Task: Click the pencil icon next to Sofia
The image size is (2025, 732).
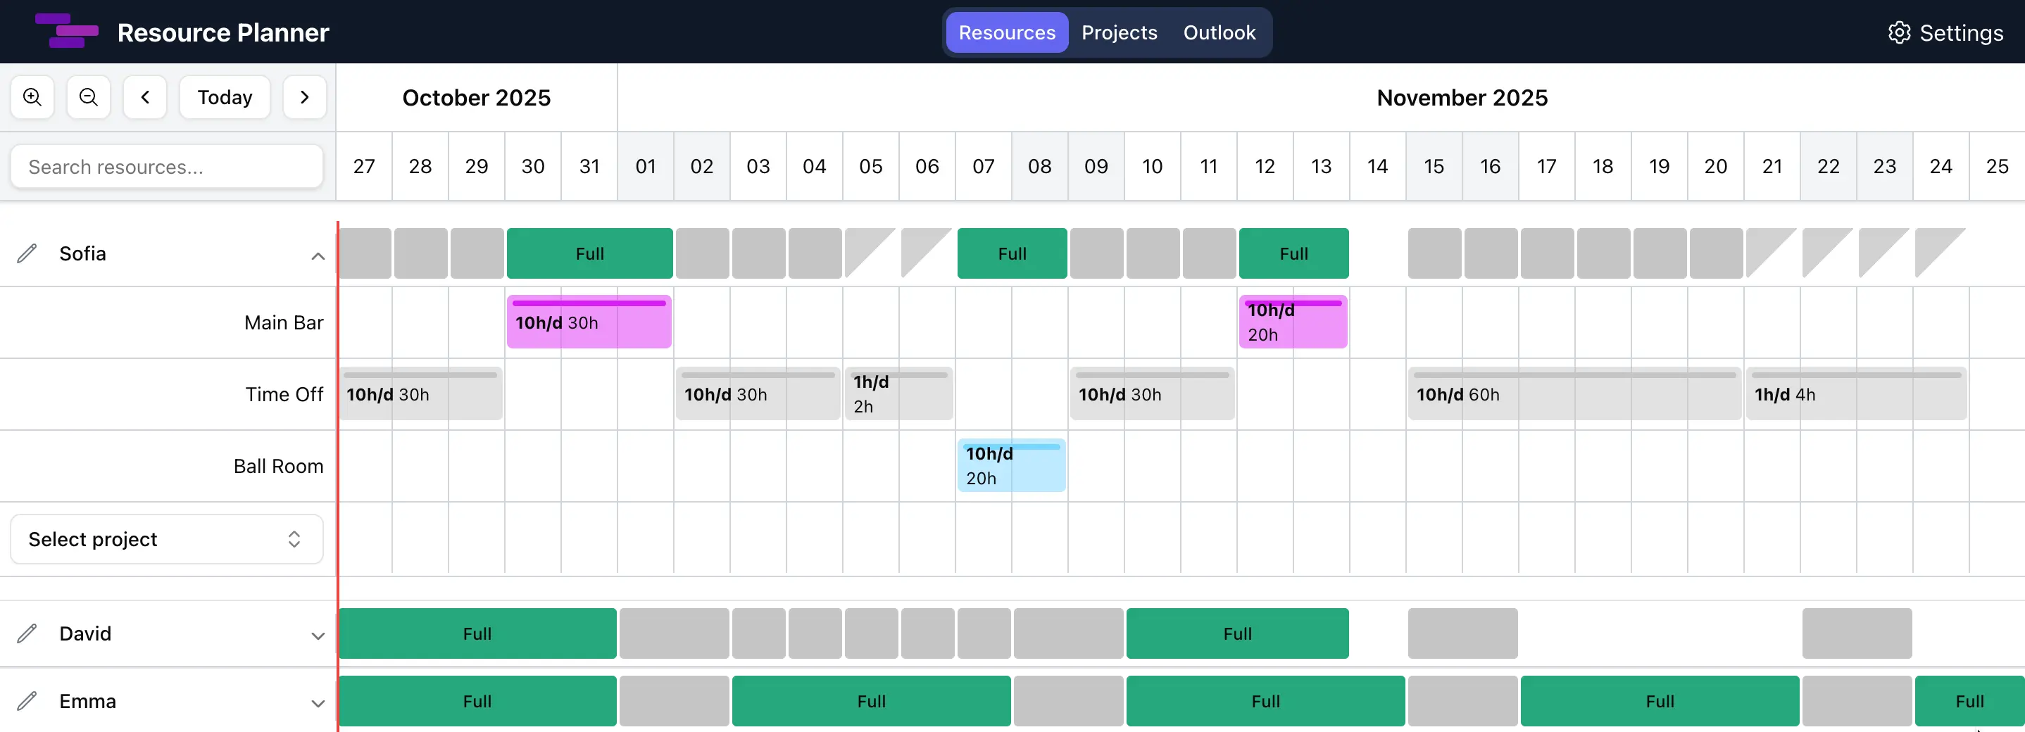Action: (27, 253)
